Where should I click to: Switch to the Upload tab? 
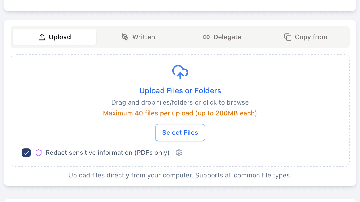pyautogui.click(x=54, y=37)
